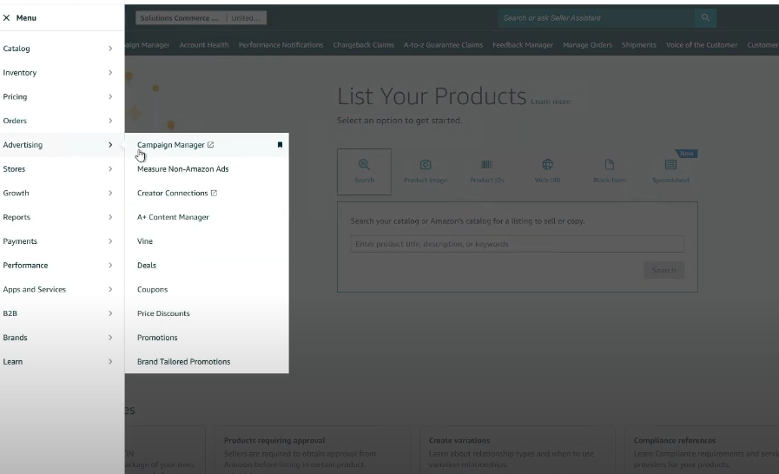Image resolution: width=779 pixels, height=474 pixels.
Task: Open Creator Connections
Action: (173, 193)
